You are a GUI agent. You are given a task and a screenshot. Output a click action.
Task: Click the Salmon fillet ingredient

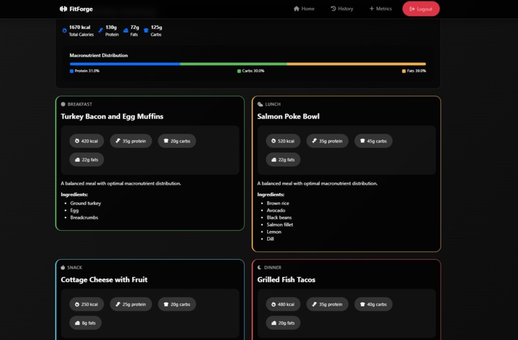[x=280, y=225]
